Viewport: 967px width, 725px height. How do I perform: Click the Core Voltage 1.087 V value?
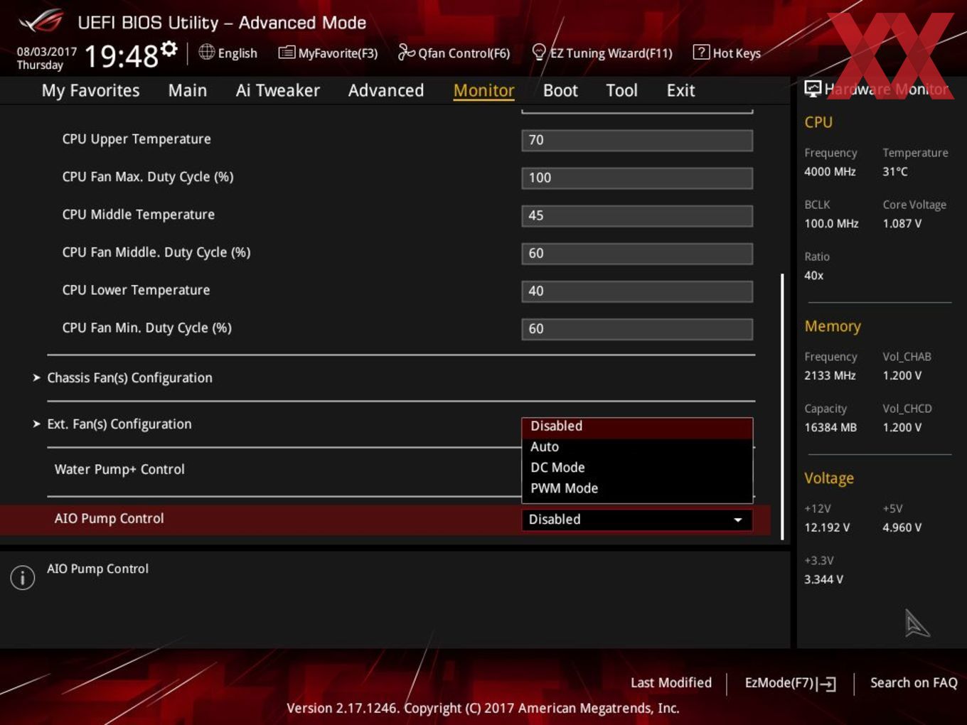pos(902,223)
